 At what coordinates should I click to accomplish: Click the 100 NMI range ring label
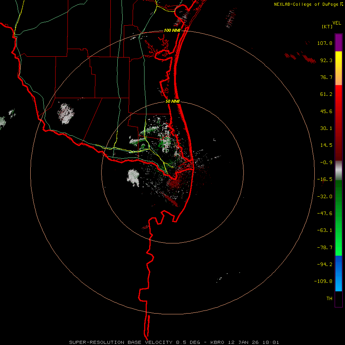[172, 30]
